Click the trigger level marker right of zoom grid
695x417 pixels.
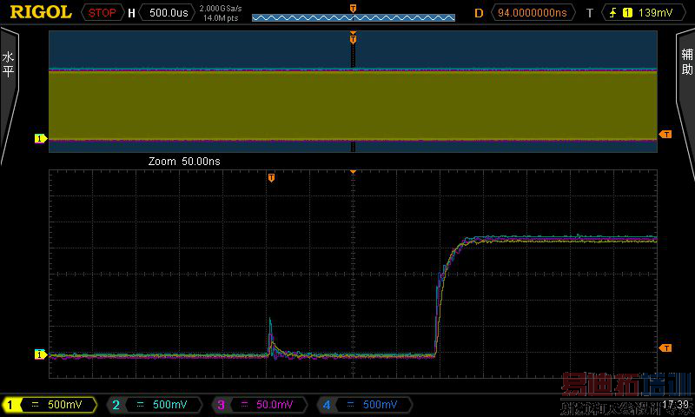pyautogui.click(x=665, y=347)
